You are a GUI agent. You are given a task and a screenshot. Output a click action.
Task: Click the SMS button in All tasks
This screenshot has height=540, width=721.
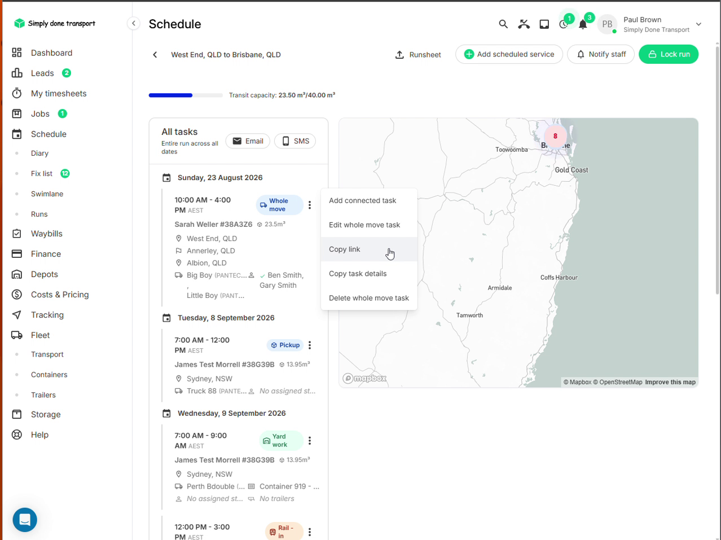295,141
